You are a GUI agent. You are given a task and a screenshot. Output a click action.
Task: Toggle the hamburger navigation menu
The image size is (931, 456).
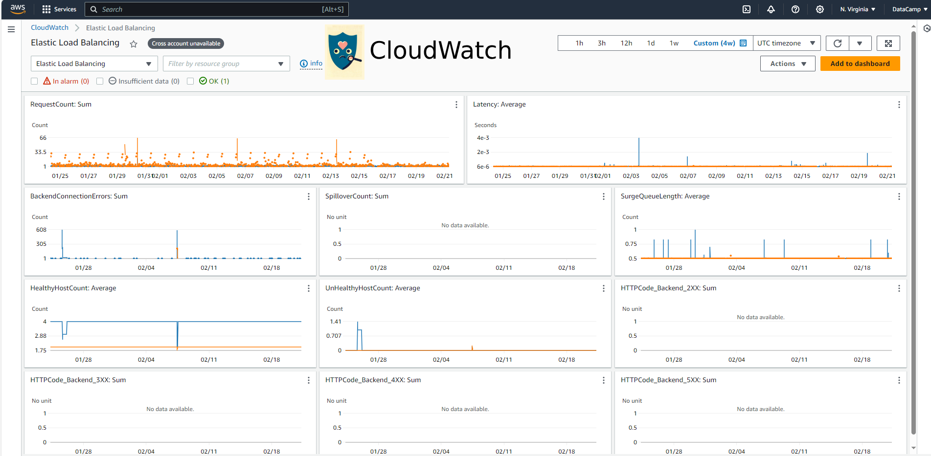pos(11,29)
